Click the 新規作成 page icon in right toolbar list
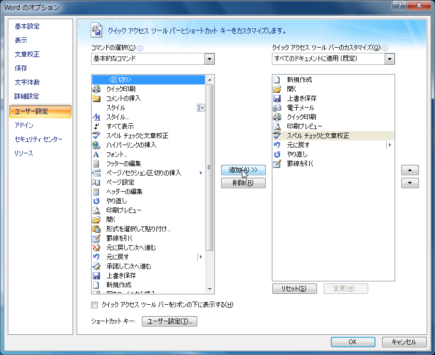 pos(277,80)
